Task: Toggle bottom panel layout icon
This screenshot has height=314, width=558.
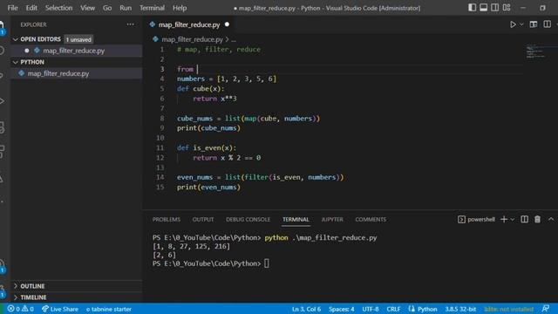Action: pyautogui.click(x=483, y=8)
